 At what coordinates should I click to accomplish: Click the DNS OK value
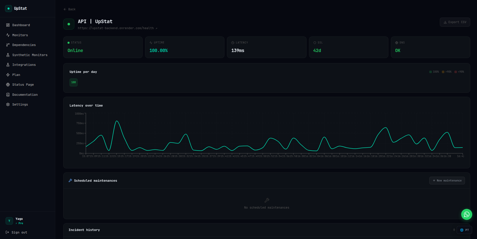[x=398, y=51]
